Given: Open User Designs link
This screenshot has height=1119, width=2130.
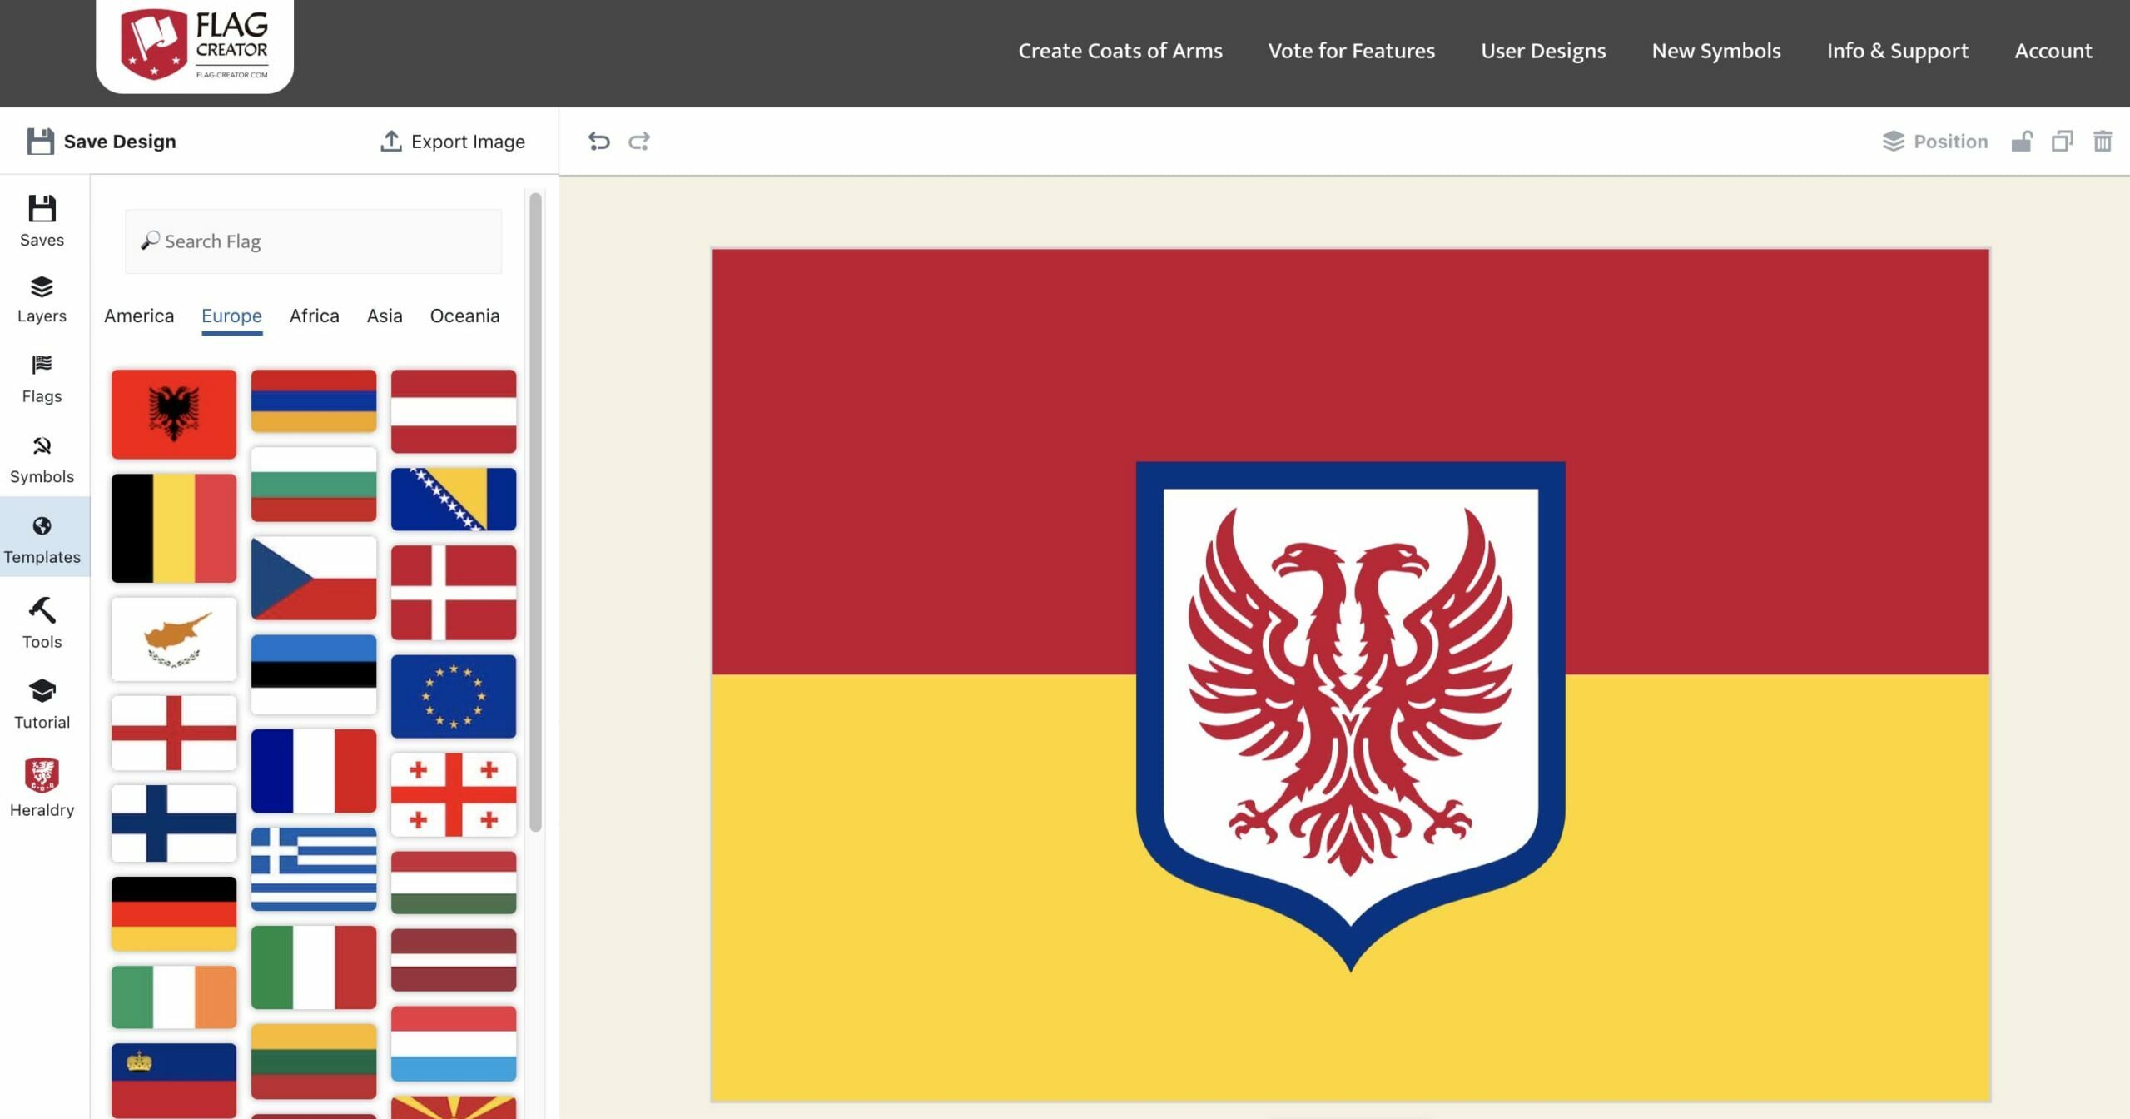Looking at the screenshot, I should click(1543, 51).
